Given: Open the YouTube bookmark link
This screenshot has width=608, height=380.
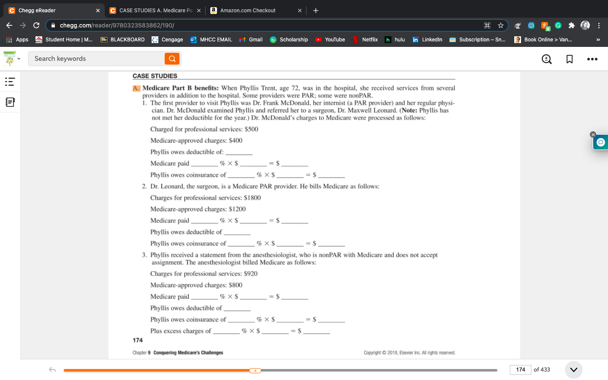Looking at the screenshot, I should click(330, 39).
